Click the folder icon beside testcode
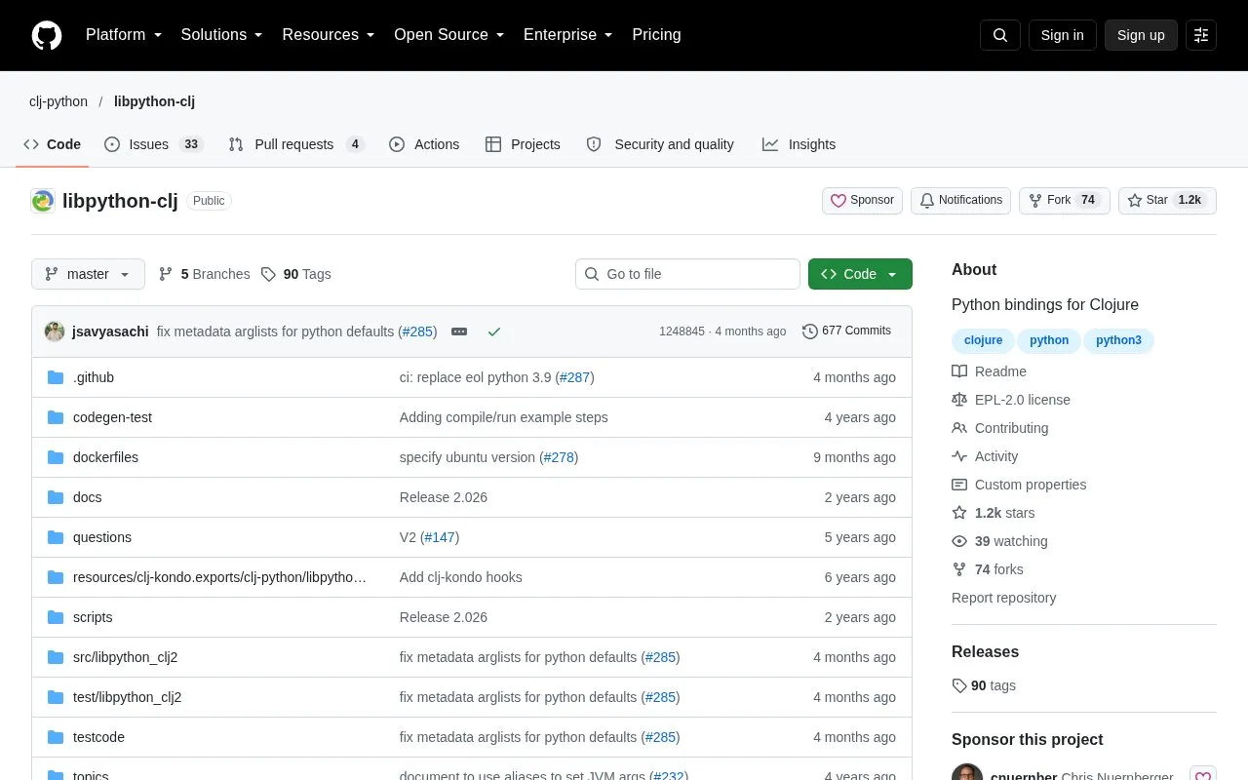Screen dimensions: 1248x780 pos(56,737)
